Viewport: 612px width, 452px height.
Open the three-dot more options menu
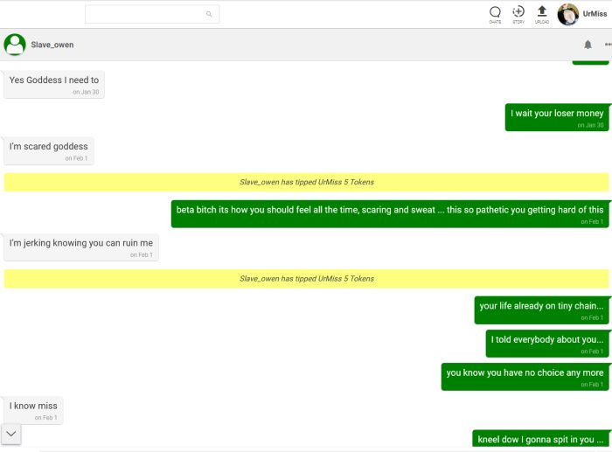click(608, 45)
